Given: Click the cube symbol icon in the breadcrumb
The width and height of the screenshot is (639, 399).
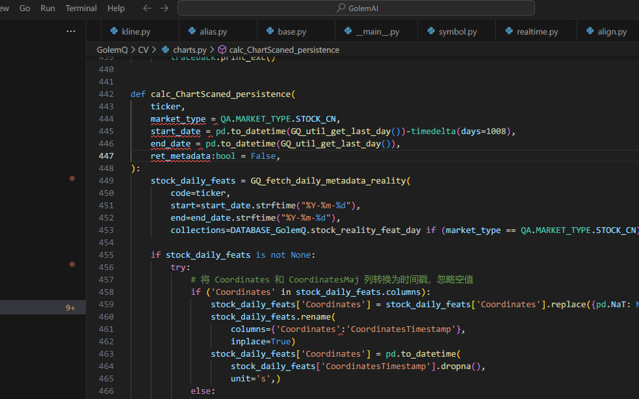Looking at the screenshot, I should click(x=222, y=49).
